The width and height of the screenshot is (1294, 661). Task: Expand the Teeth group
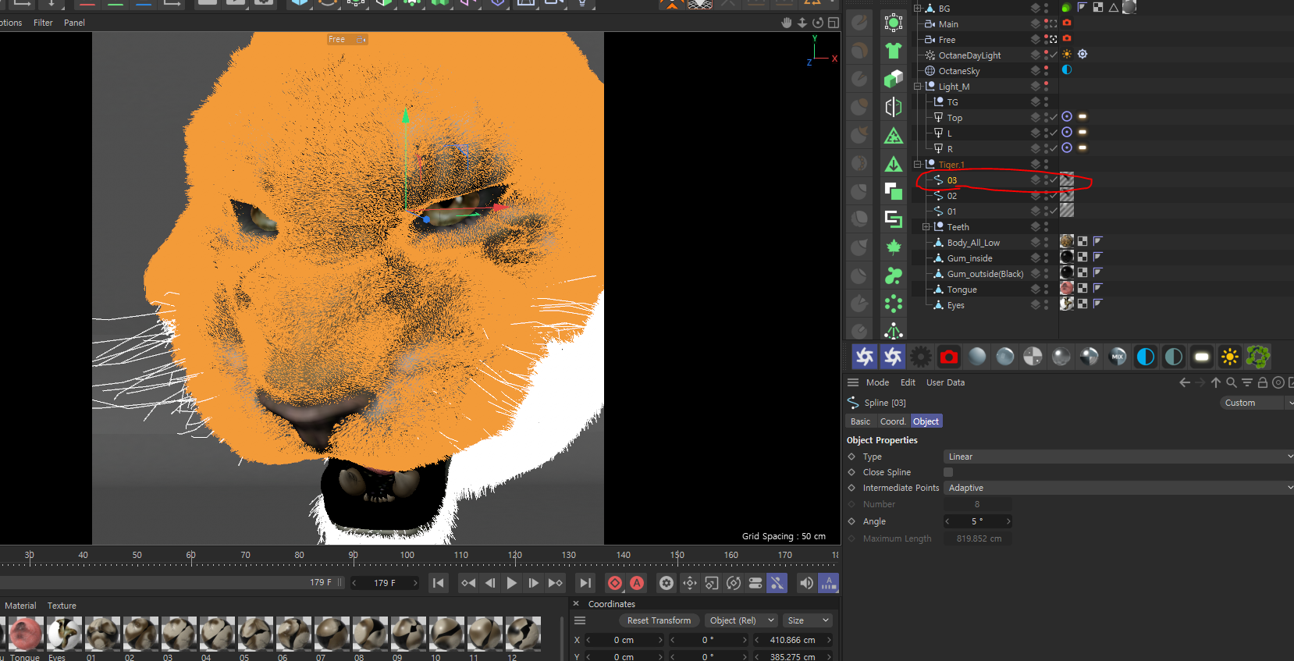[x=926, y=226]
